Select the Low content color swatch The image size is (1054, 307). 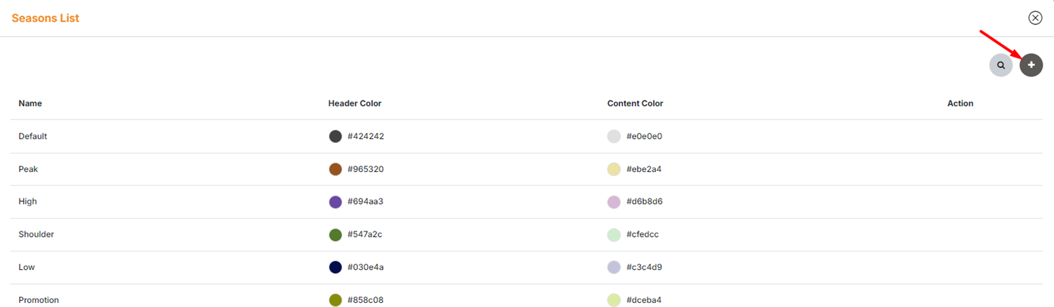click(x=614, y=267)
